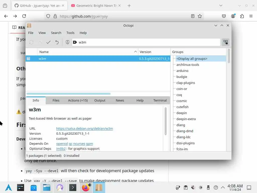Switch to the Help tab in the info panel
The image size is (257, 193).
click(140, 101)
